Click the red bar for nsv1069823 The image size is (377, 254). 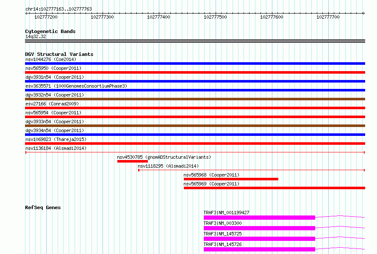pos(195,144)
